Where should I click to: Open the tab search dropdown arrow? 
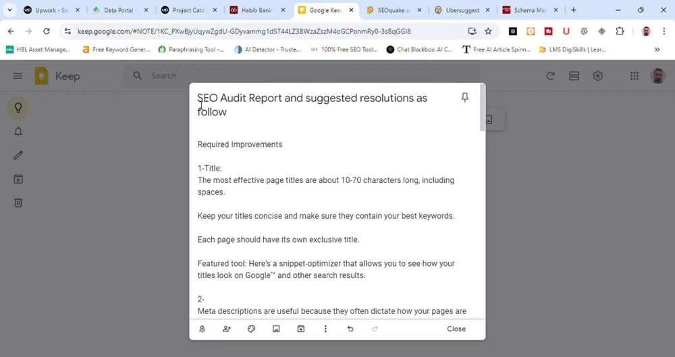(x=9, y=10)
